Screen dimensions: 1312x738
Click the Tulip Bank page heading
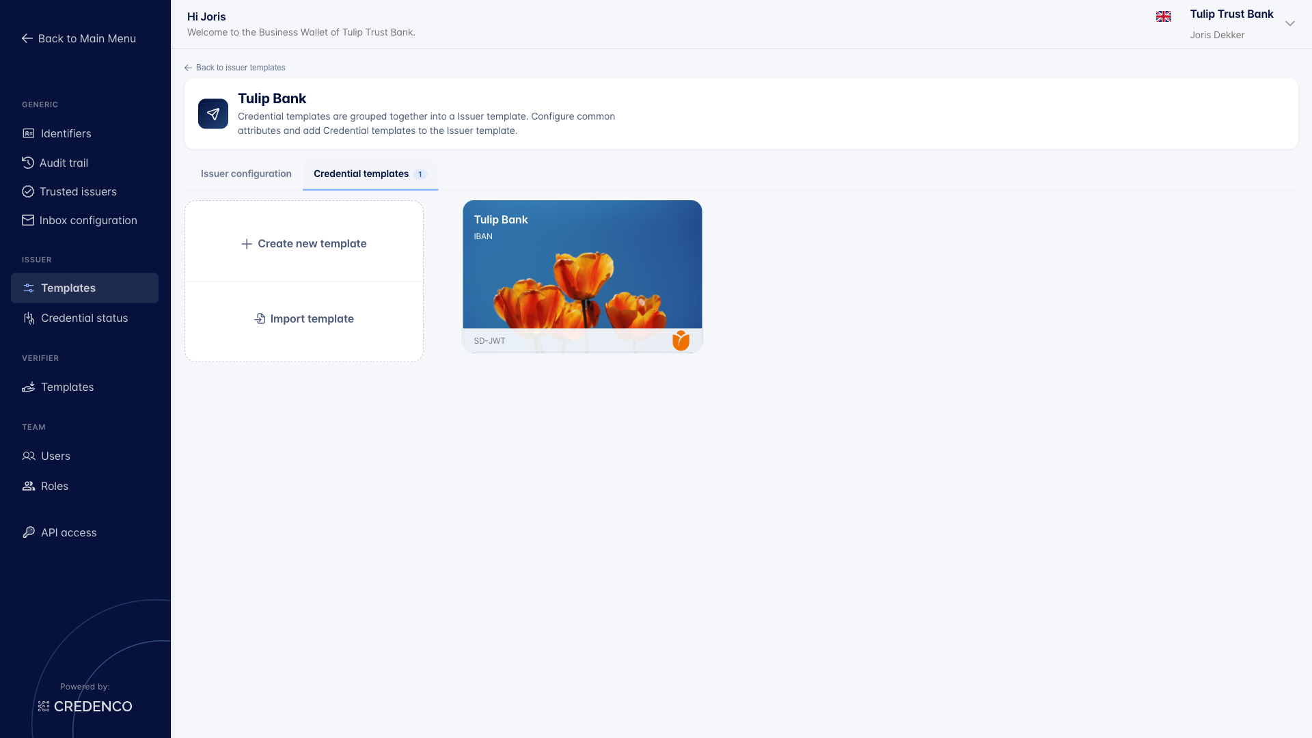point(272,98)
